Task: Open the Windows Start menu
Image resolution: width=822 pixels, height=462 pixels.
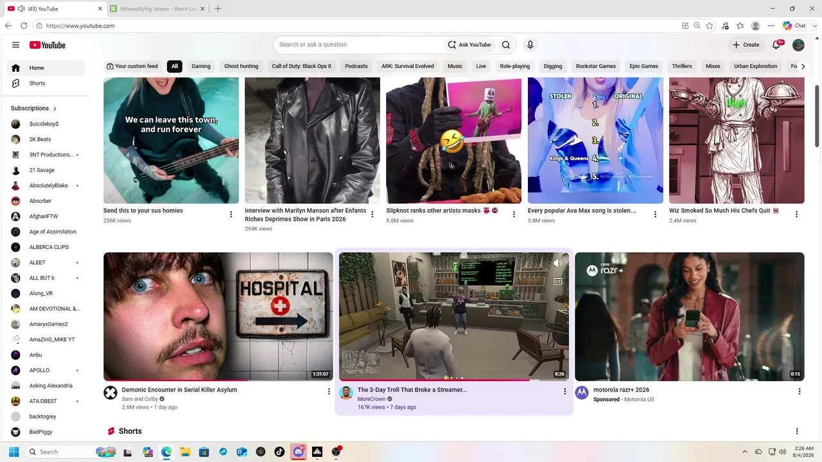Action: pyautogui.click(x=14, y=452)
